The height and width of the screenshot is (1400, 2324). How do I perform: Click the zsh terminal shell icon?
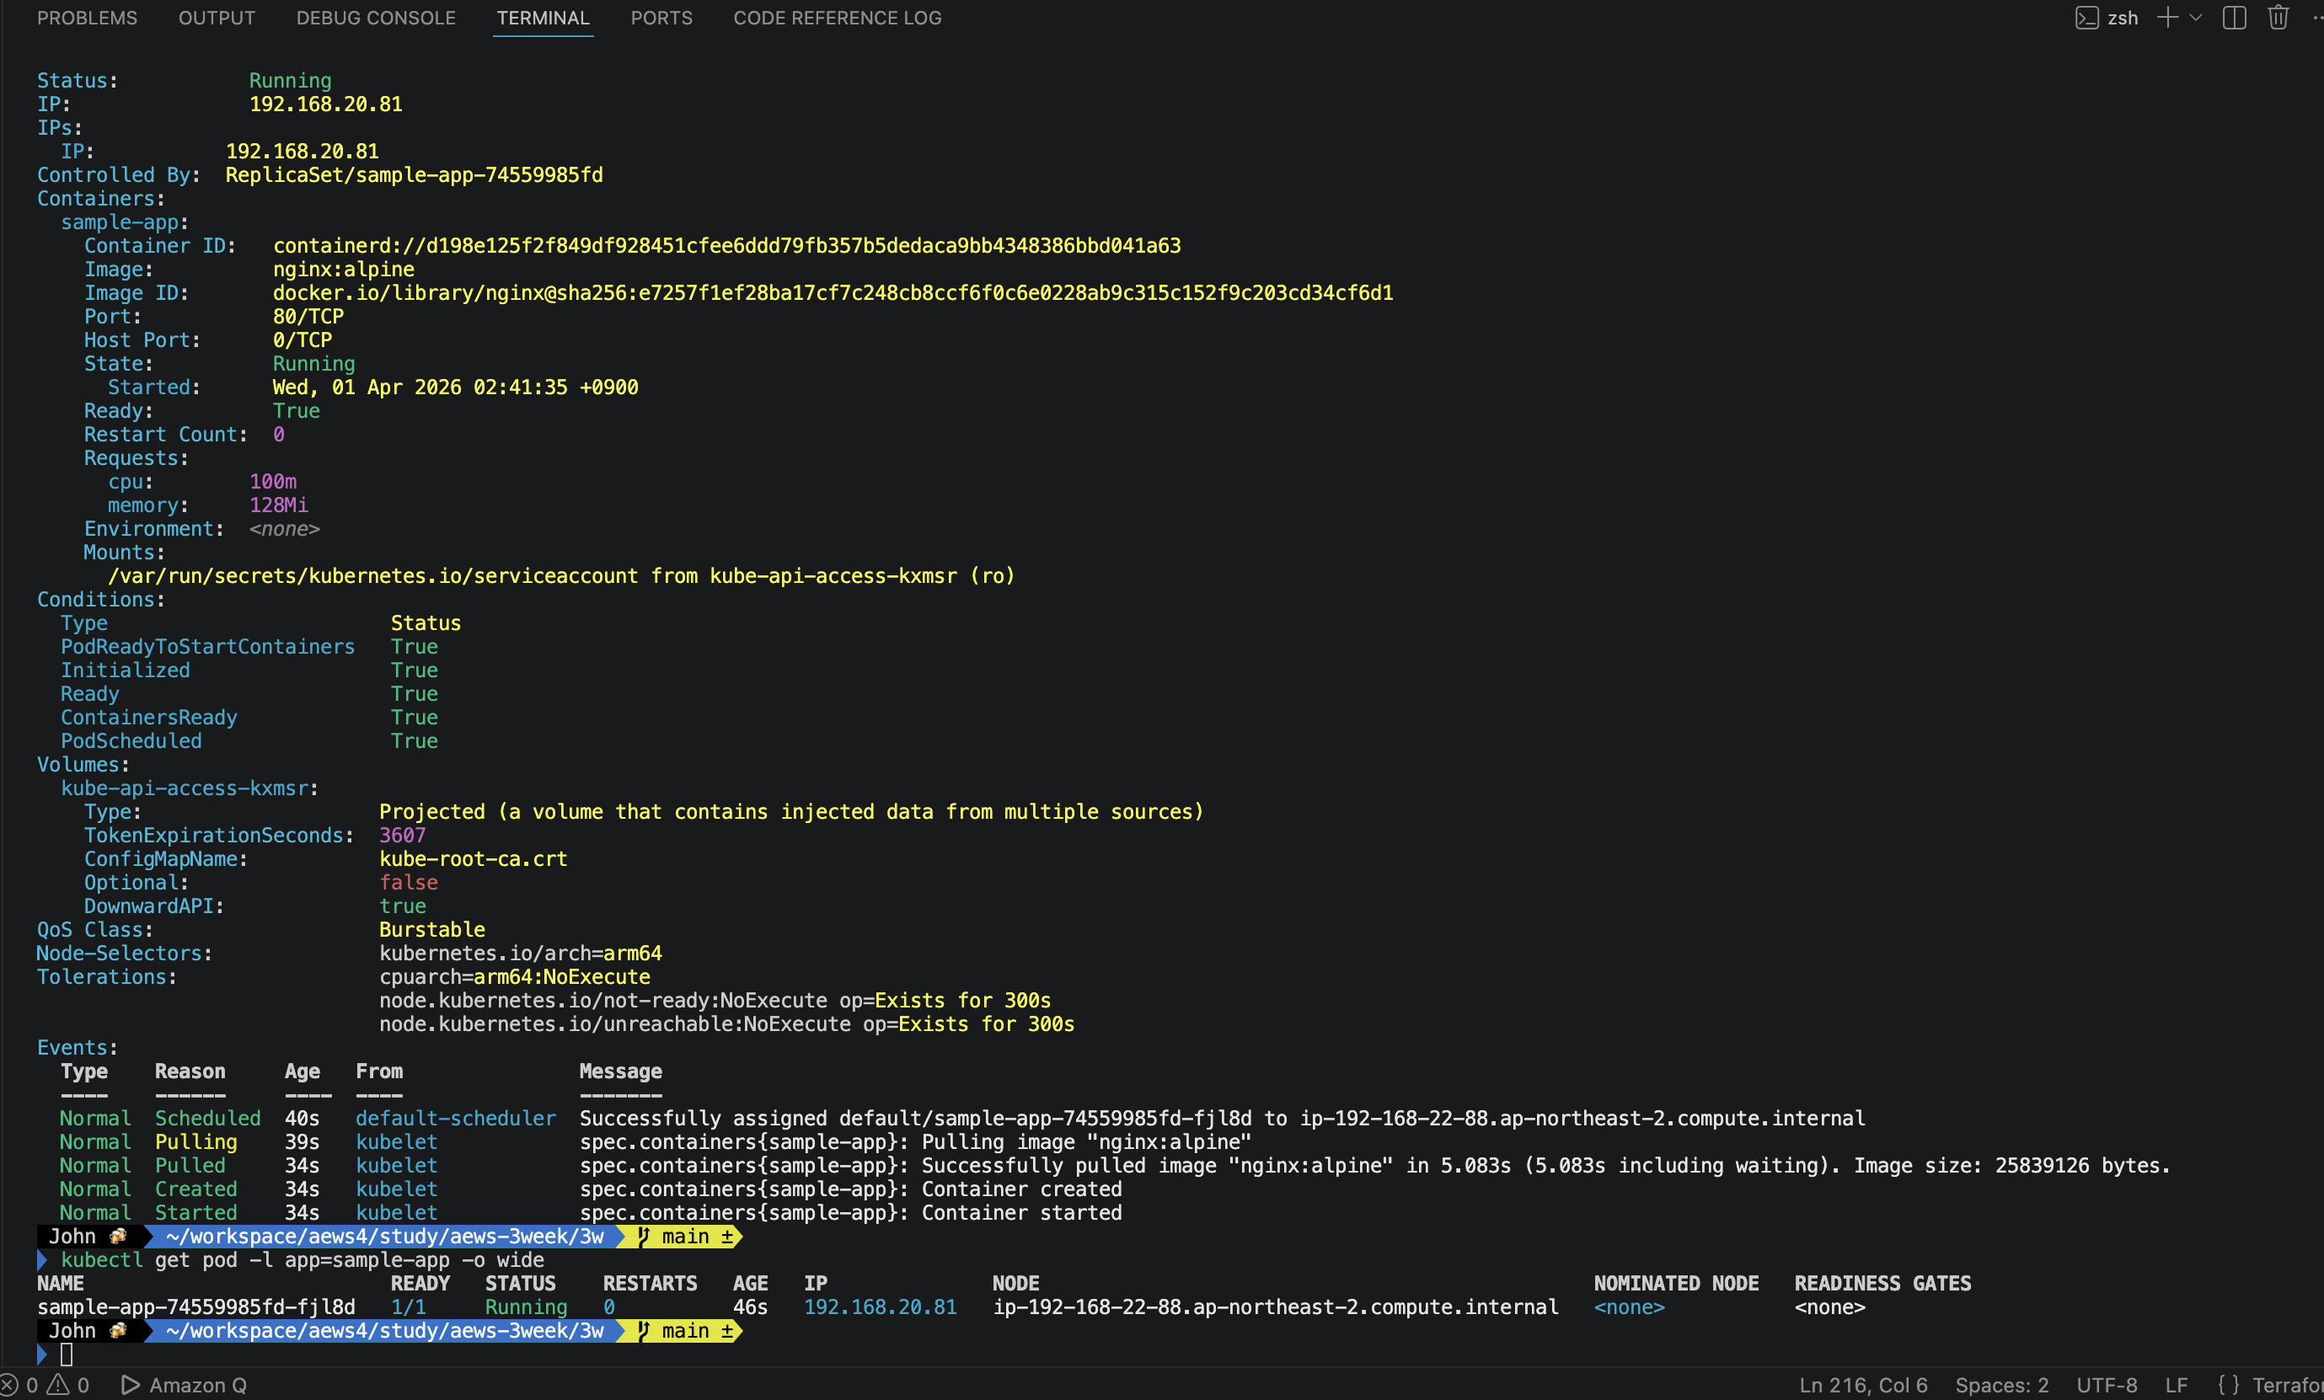pos(2086,18)
